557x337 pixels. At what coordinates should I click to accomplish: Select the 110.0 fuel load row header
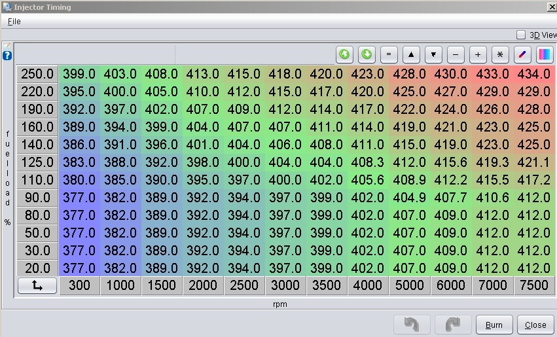pyautogui.click(x=37, y=180)
